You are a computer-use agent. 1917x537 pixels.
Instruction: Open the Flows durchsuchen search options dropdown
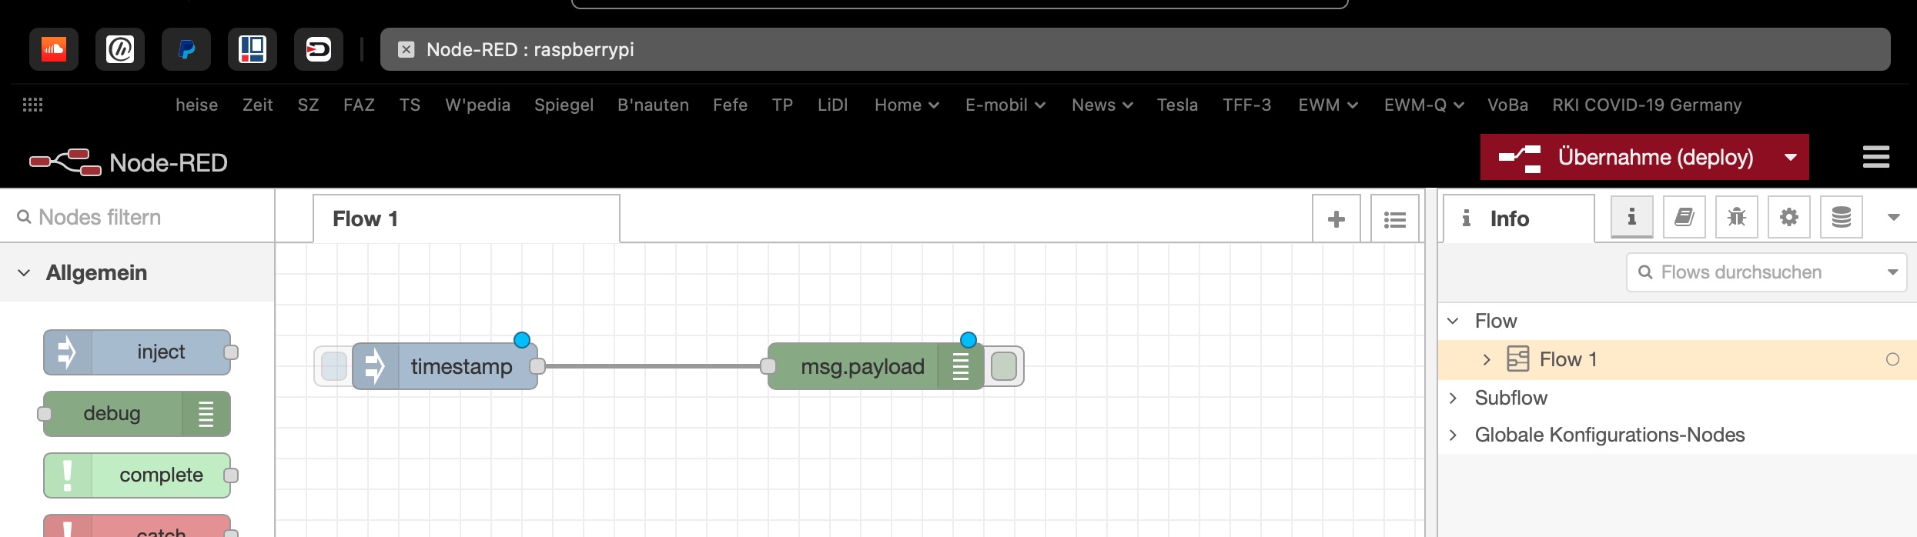[1893, 272]
